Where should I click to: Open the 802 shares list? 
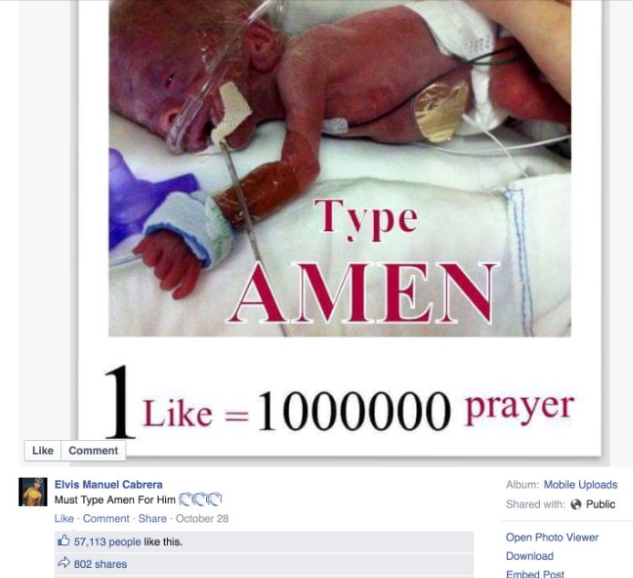(x=100, y=564)
